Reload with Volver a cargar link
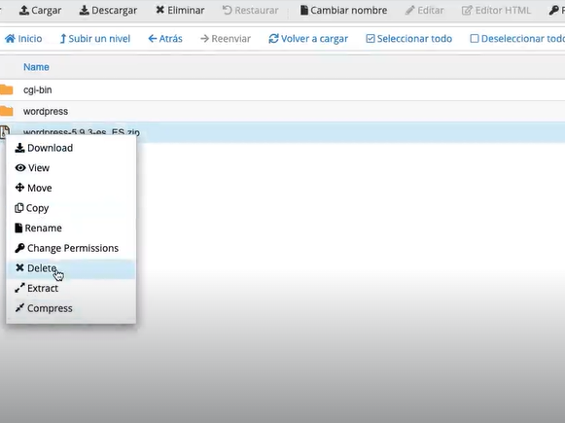565x423 pixels. coord(314,39)
